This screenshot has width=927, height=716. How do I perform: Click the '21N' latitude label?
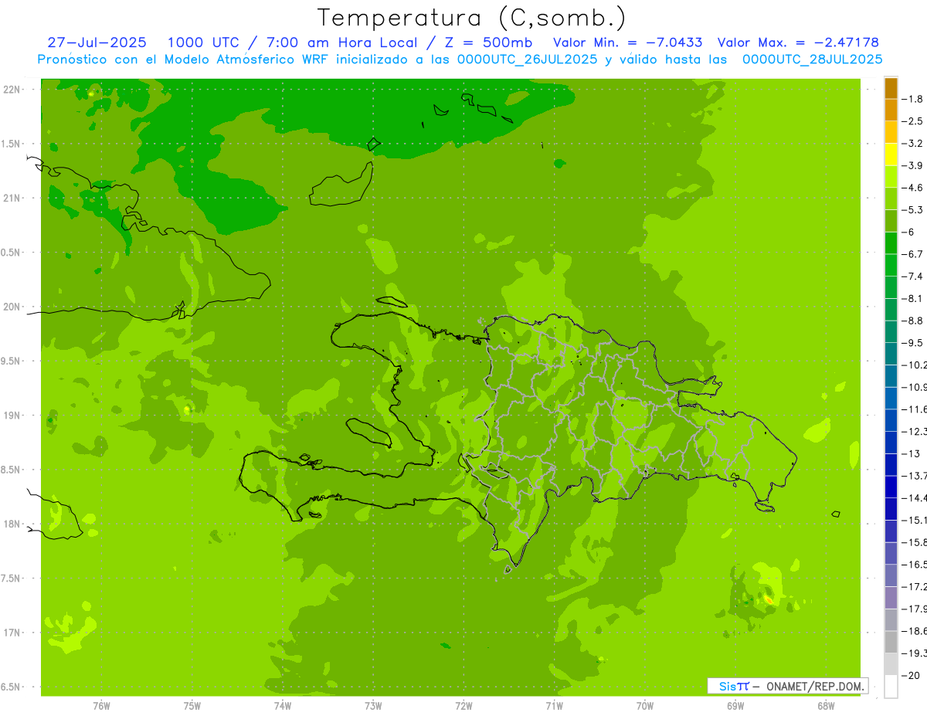(x=12, y=199)
